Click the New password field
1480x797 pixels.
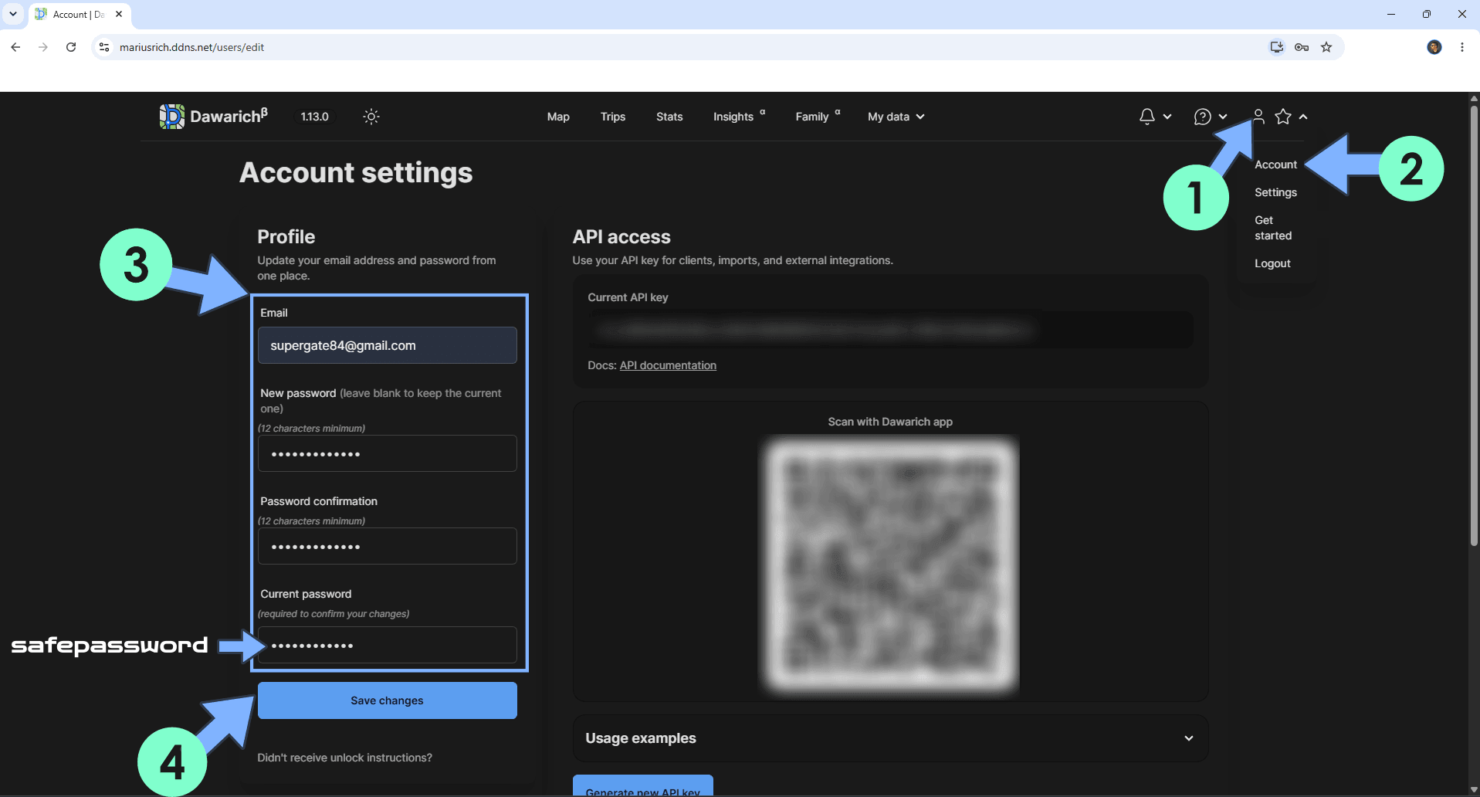coord(388,453)
